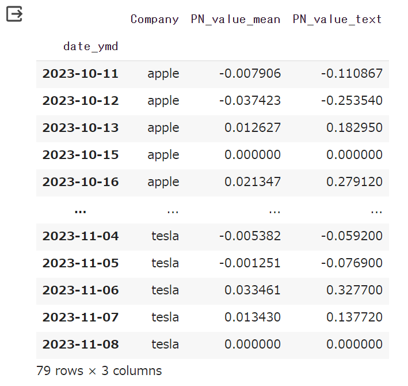Viewport: 408px width, 386px height.
Task: Select the PN_value_mean column header
Action: pos(235,20)
